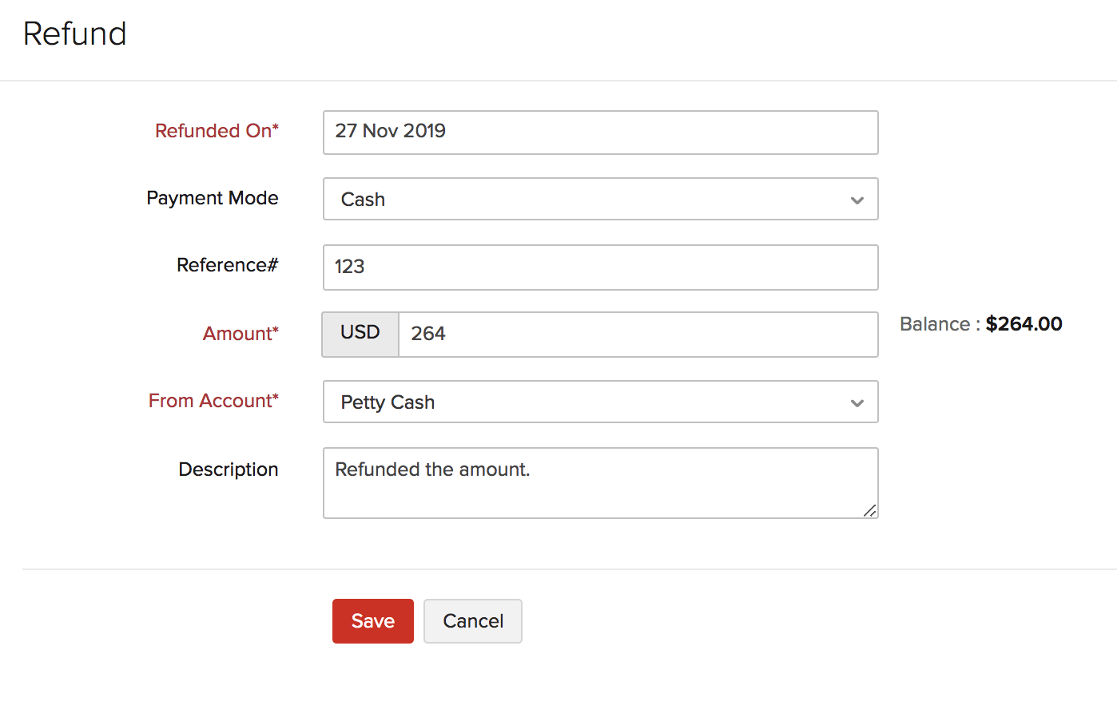Image resolution: width=1117 pixels, height=717 pixels.
Task: Click the Payment Mode chevron arrow
Action: tap(857, 200)
